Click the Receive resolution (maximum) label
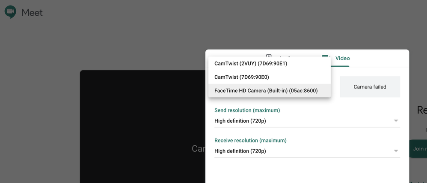Screen dimensions: 427x183 point(250,141)
